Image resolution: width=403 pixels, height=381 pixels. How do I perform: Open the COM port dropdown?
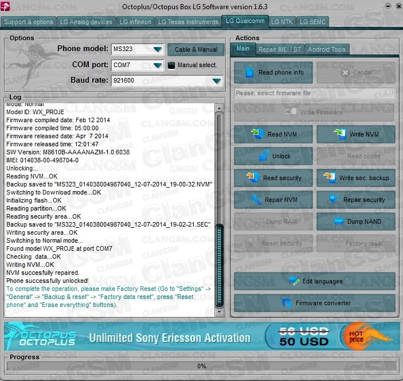coord(158,65)
